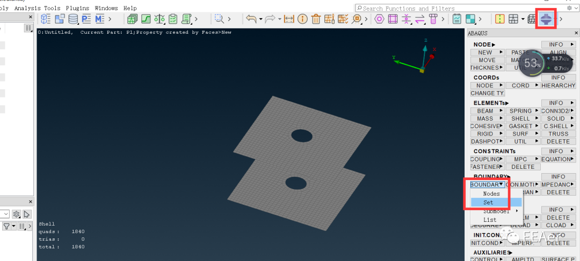Viewport: 580px width, 261px height.
Task: Open Submodel submenu in BOUNDARY popup
Action: tap(496, 211)
